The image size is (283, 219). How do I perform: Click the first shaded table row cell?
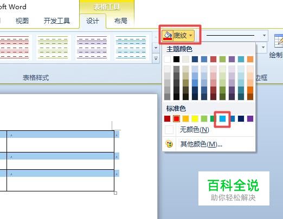(x=60, y=135)
